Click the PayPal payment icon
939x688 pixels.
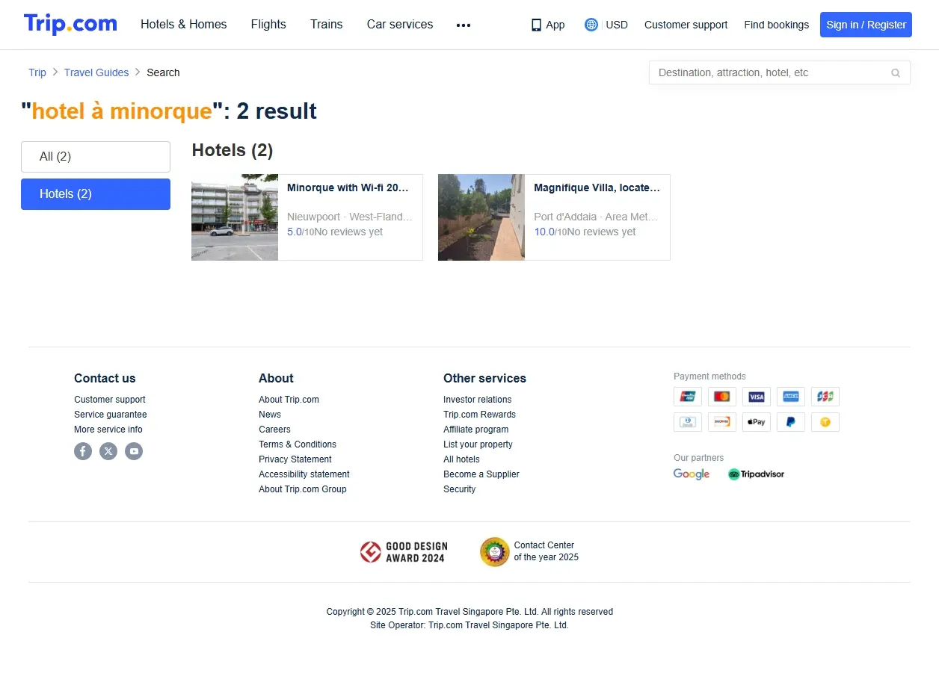point(791,422)
